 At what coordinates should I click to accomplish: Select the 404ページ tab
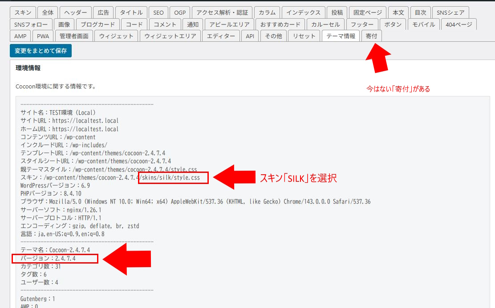pos(458,24)
